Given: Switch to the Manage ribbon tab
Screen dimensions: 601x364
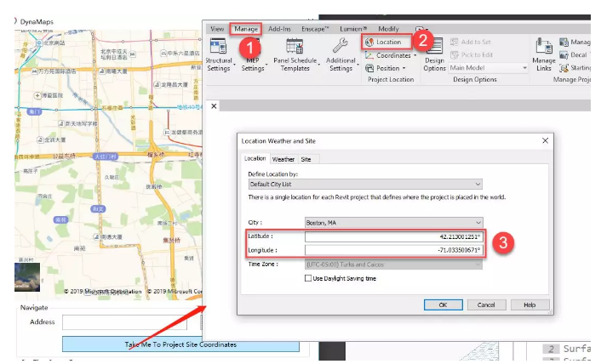Looking at the screenshot, I should tap(246, 29).
